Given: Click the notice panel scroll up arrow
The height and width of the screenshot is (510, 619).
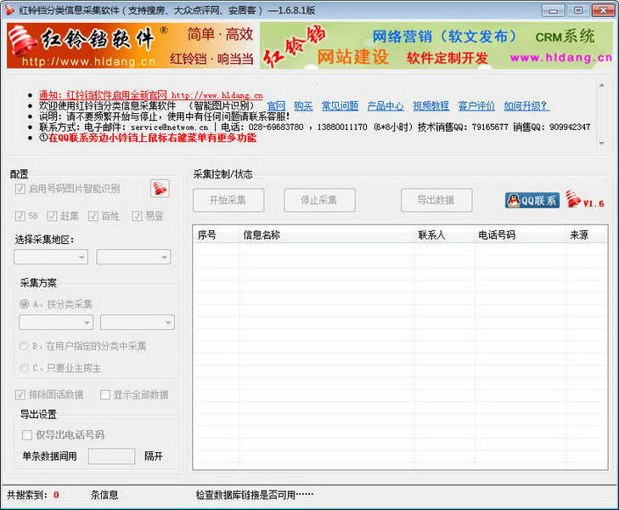Looking at the screenshot, I should pyautogui.click(x=602, y=86).
